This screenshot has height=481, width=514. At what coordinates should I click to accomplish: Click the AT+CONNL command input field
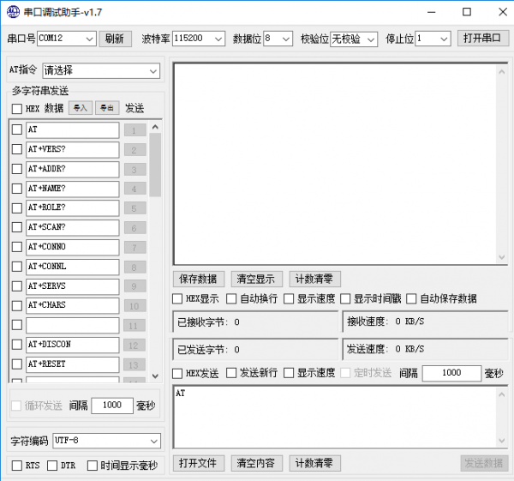73,267
